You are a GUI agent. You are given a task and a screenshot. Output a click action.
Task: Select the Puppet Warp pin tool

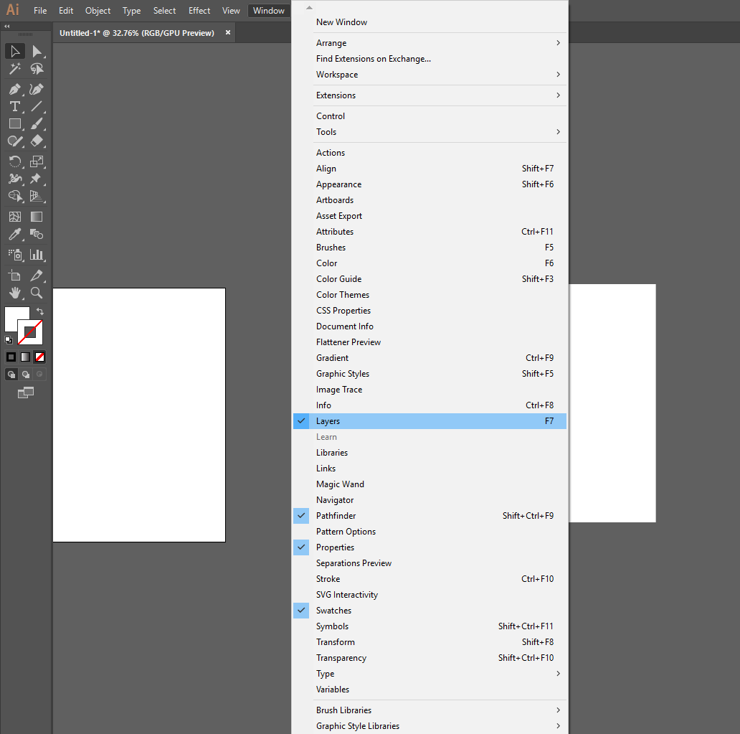pyautogui.click(x=37, y=179)
